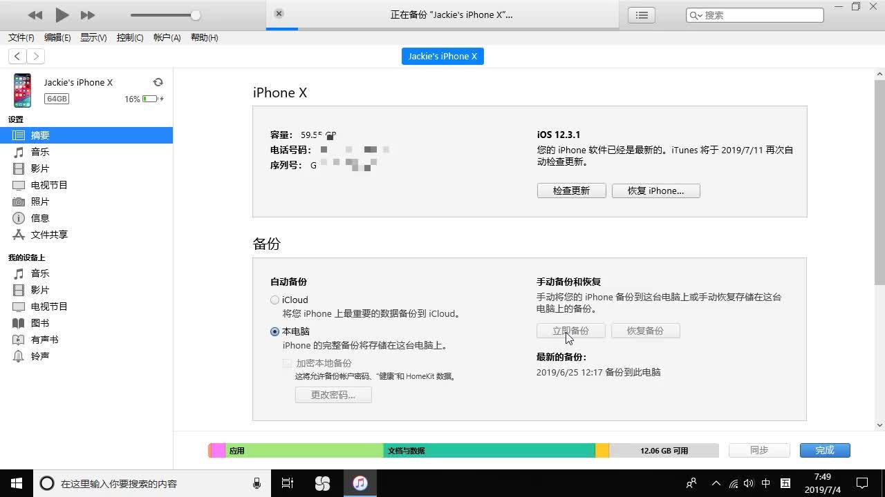Toggle the 加密本地备份 checkbox
This screenshot has width=885, height=497.
point(287,363)
